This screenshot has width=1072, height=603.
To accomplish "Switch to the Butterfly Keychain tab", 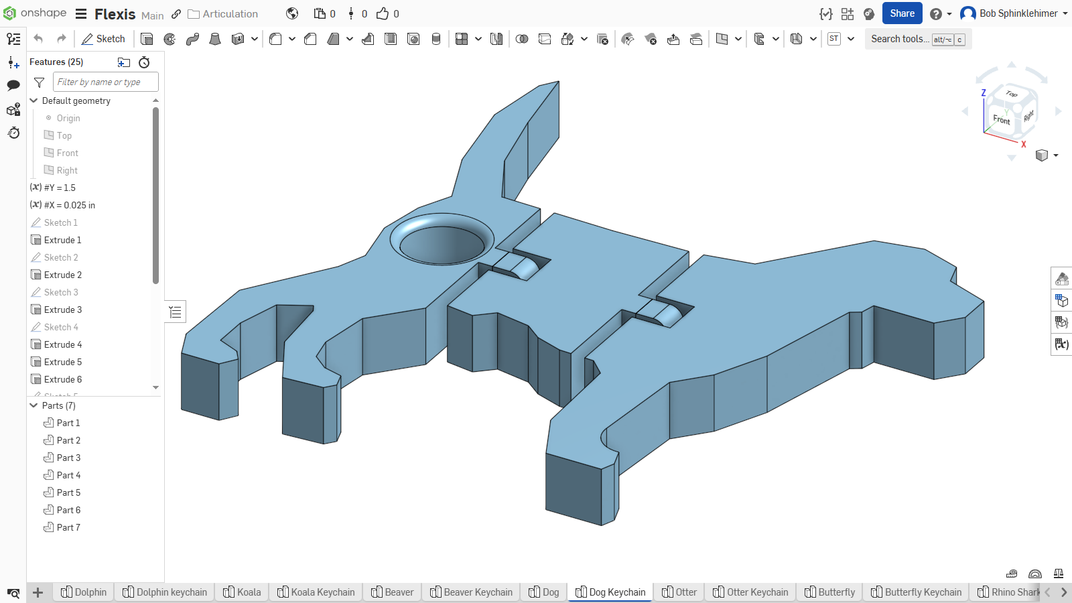I will pos(916,592).
